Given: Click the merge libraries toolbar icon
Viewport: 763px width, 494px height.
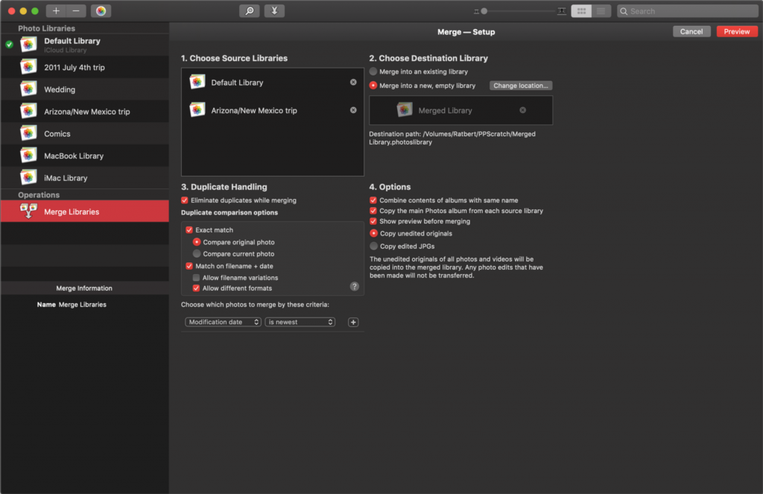Looking at the screenshot, I should tap(274, 11).
